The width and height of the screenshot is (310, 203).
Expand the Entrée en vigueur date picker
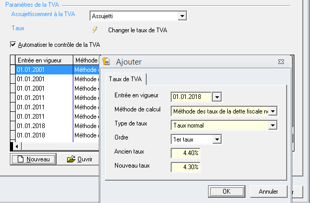click(217, 97)
